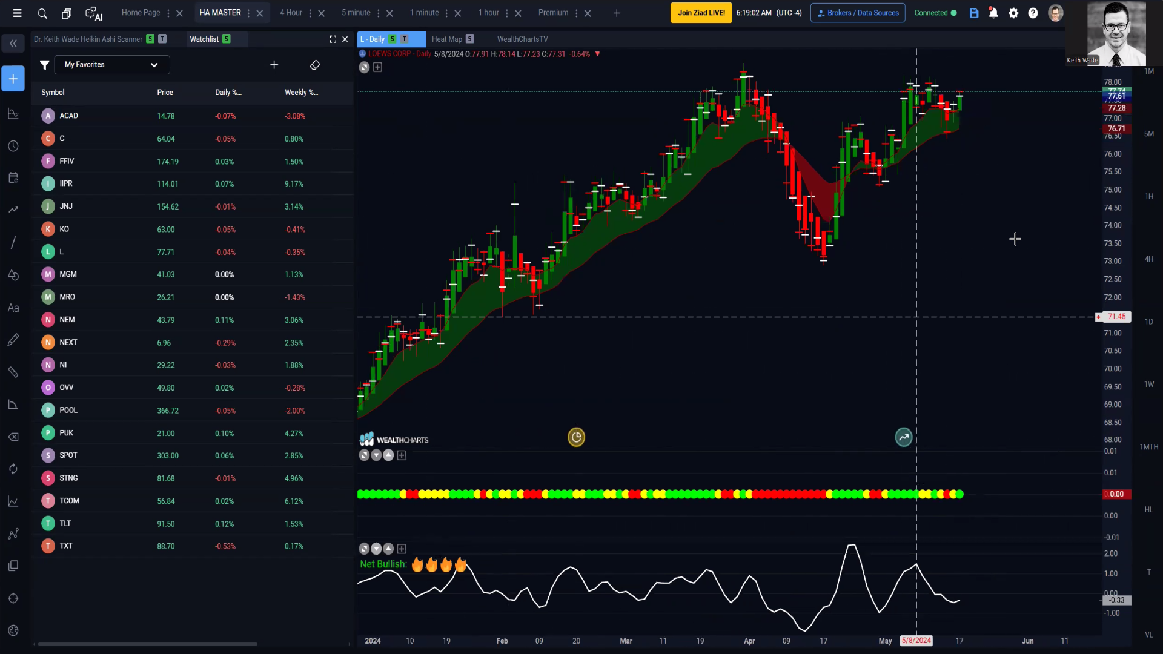Open the Heat Map tab
This screenshot has width=1163, height=654.
tap(446, 39)
